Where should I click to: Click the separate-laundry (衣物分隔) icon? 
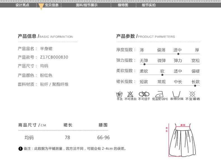point(176,94)
